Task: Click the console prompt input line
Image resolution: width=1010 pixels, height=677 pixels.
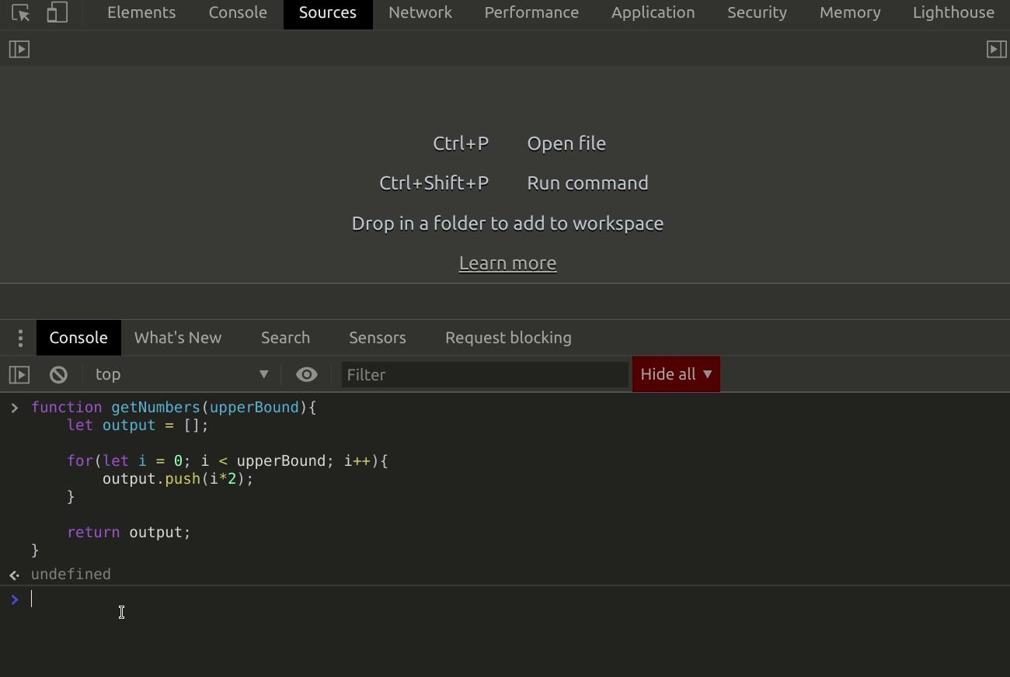Action: click(x=466, y=599)
